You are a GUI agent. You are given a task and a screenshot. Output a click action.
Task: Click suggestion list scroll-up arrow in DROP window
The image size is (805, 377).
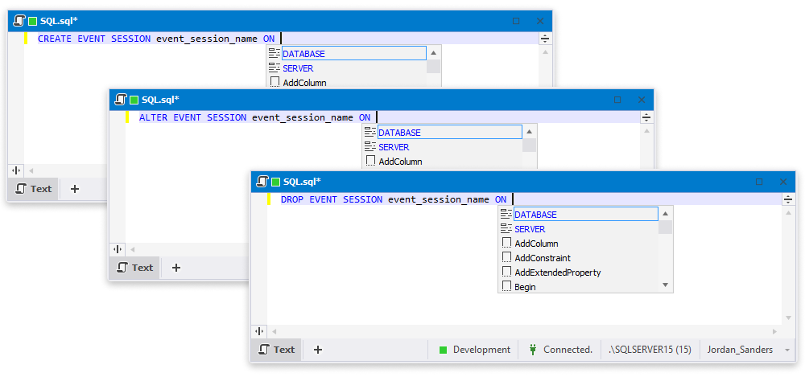pos(666,213)
